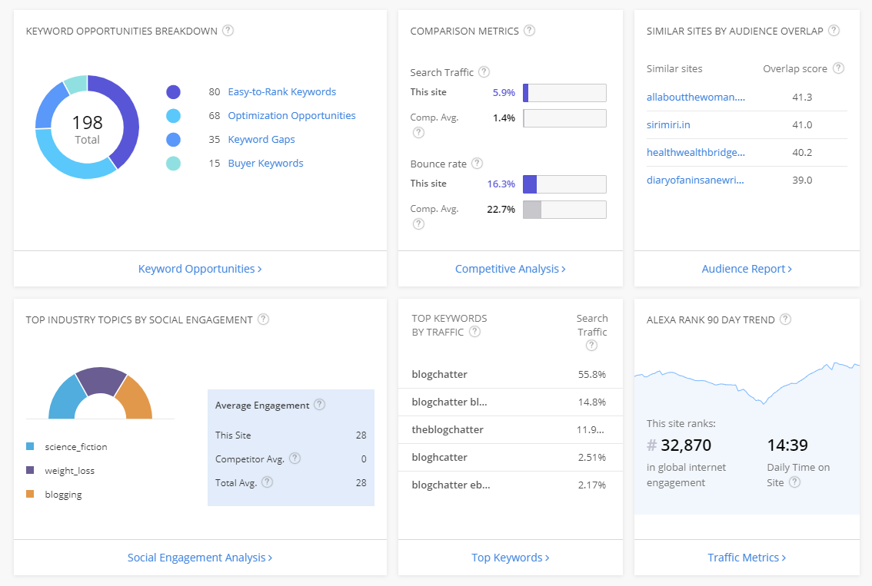Click help icon beside Competitor Avg.
The image size is (872, 586).
(295, 459)
